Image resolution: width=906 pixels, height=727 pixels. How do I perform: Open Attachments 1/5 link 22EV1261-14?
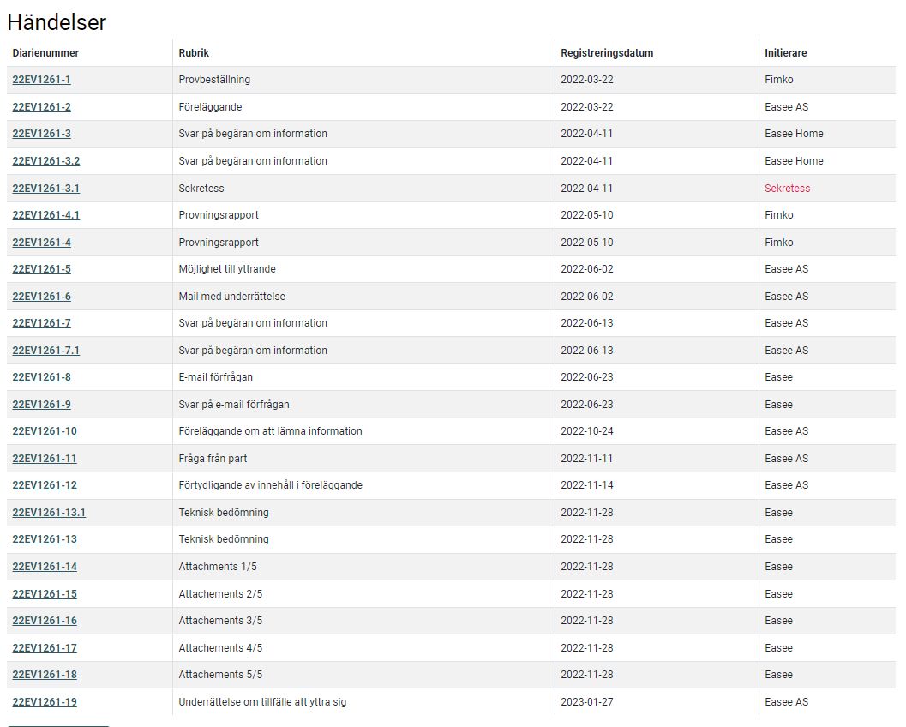[45, 567]
